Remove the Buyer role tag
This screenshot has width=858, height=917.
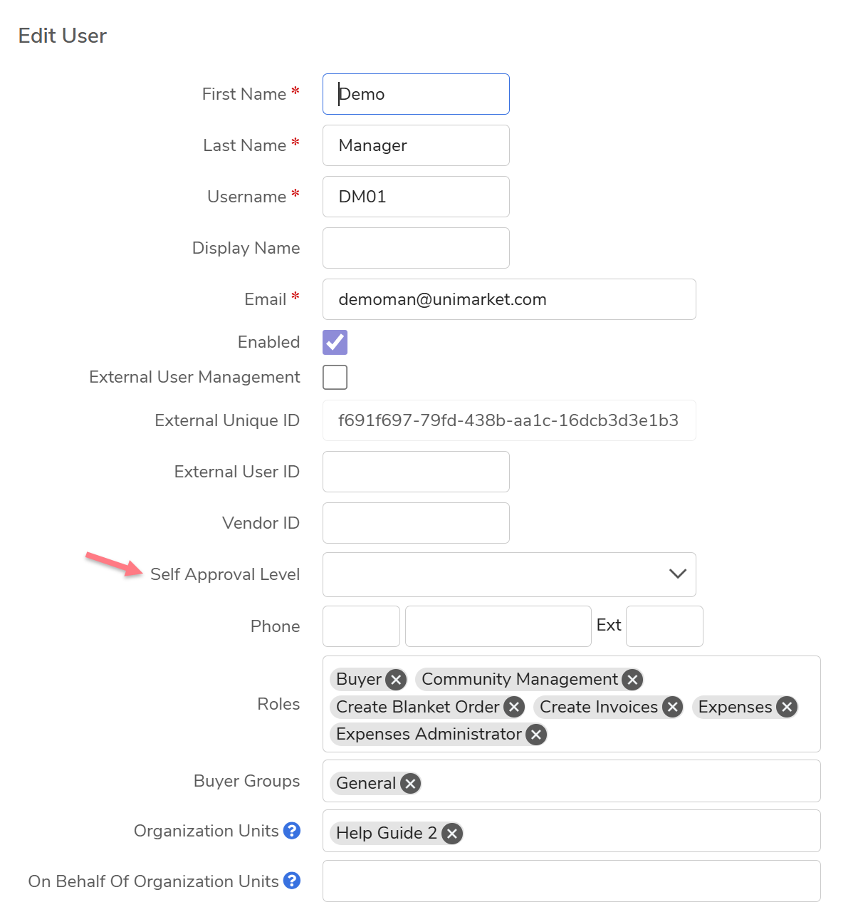tap(397, 680)
